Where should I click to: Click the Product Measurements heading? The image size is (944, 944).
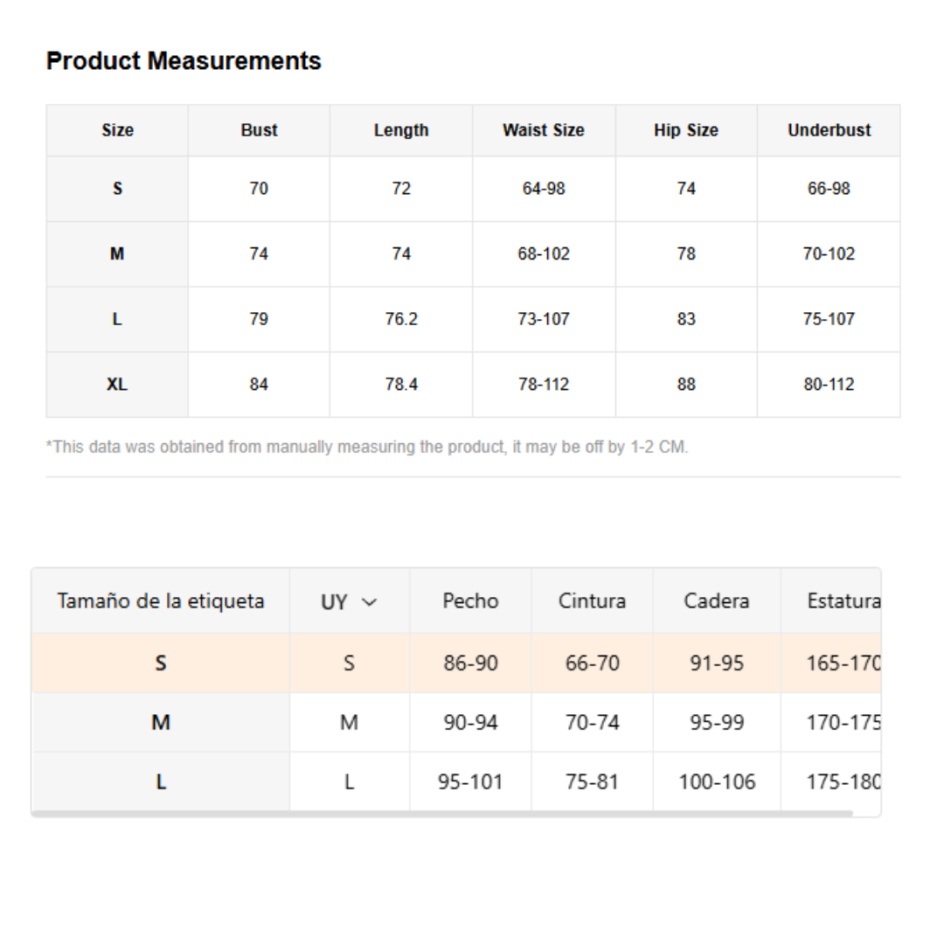[184, 61]
